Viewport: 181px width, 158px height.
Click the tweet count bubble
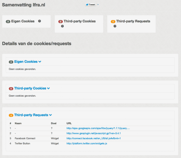[x=98, y=5]
